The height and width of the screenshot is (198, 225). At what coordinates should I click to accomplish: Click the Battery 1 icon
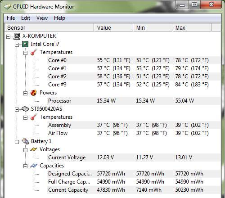[x=25, y=141]
